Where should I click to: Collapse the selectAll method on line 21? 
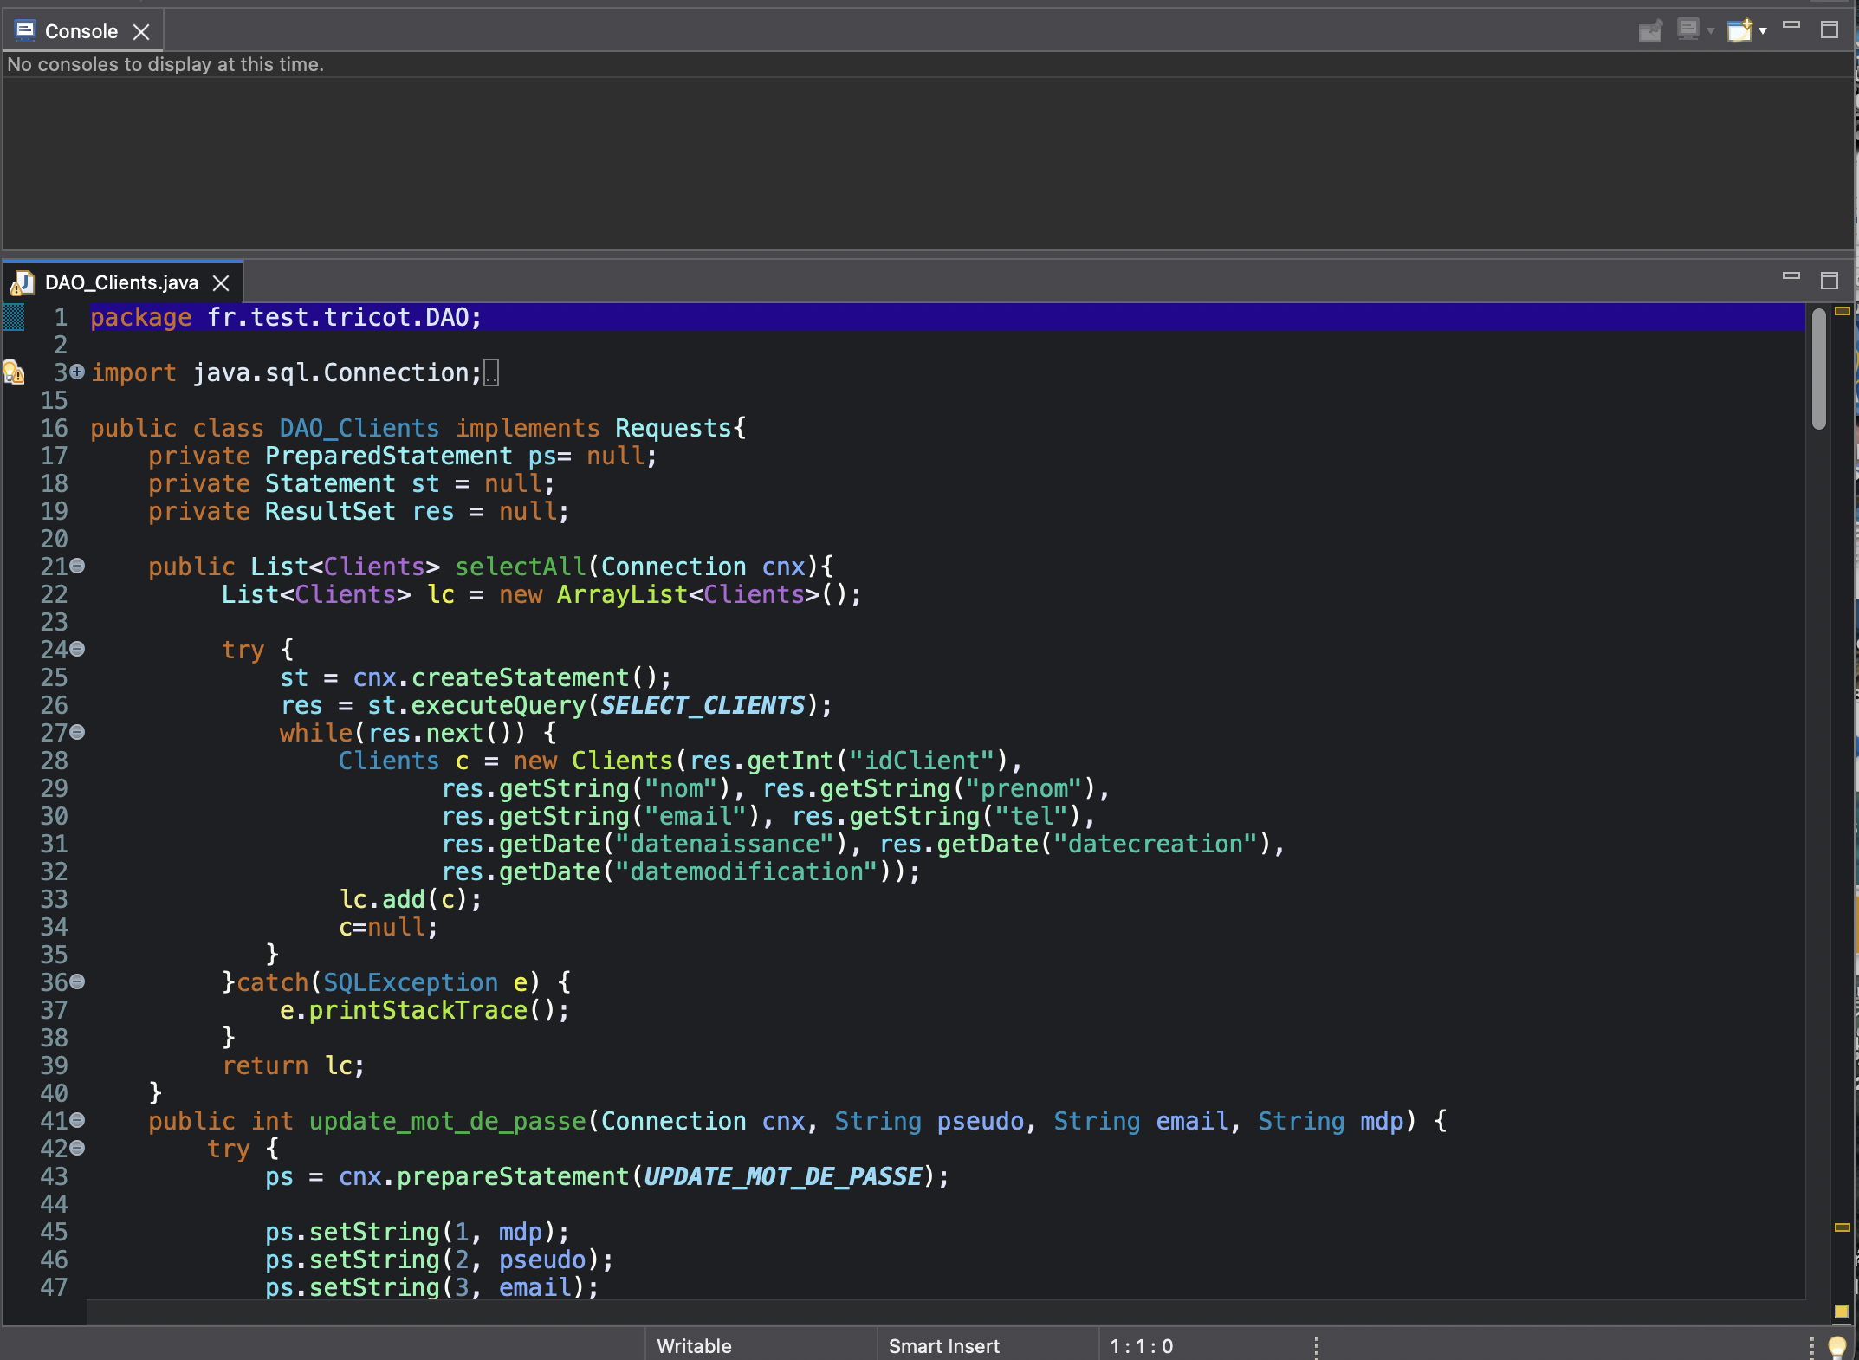click(x=76, y=567)
